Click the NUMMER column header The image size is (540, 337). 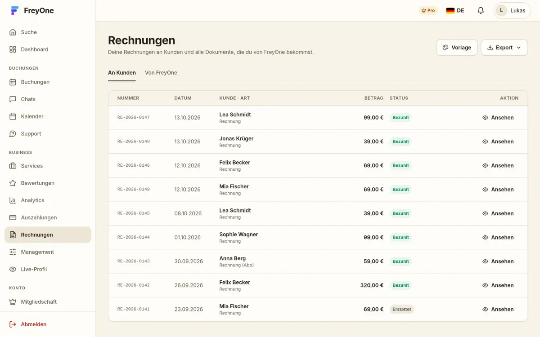click(x=128, y=98)
